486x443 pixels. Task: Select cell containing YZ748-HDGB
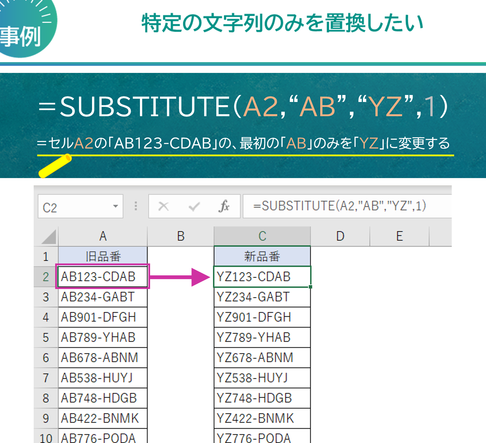pyautogui.click(x=262, y=398)
